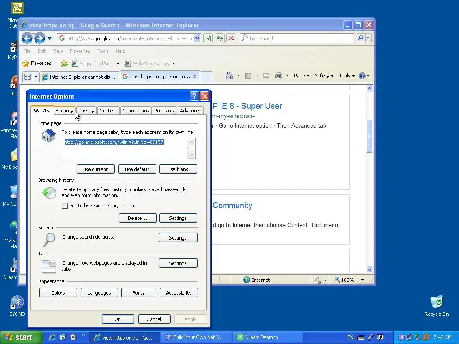Viewport: 459px width, 344px height.
Task: Click the Home icon in command bar
Action: click(x=229, y=76)
